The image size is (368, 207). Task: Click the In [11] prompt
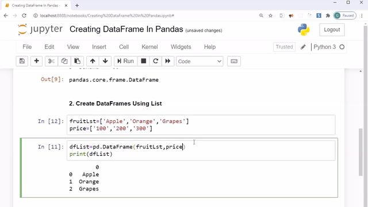51,147
